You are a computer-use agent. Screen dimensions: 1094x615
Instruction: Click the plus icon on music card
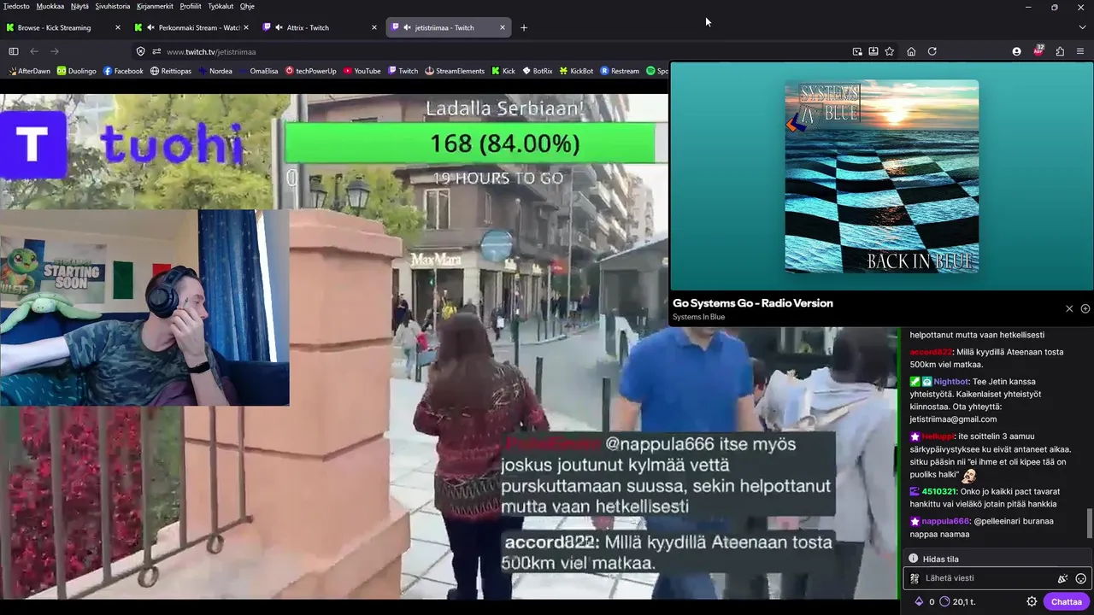click(x=1085, y=308)
